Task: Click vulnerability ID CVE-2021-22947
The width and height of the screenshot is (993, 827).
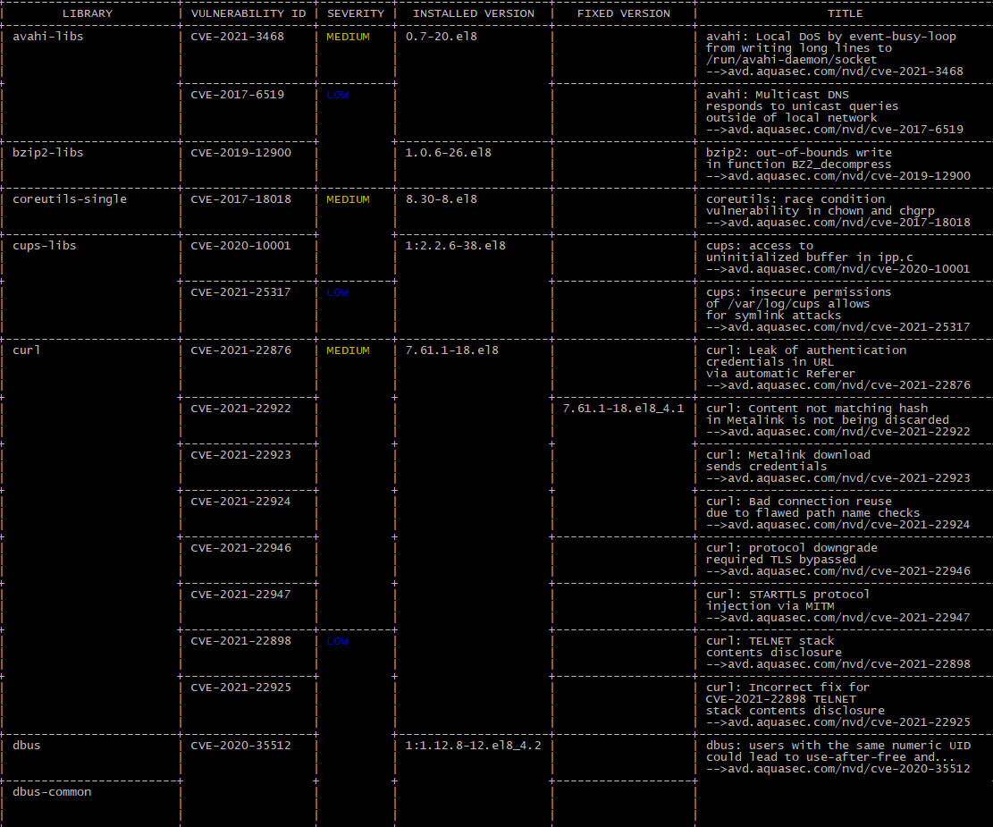Action: click(x=241, y=595)
